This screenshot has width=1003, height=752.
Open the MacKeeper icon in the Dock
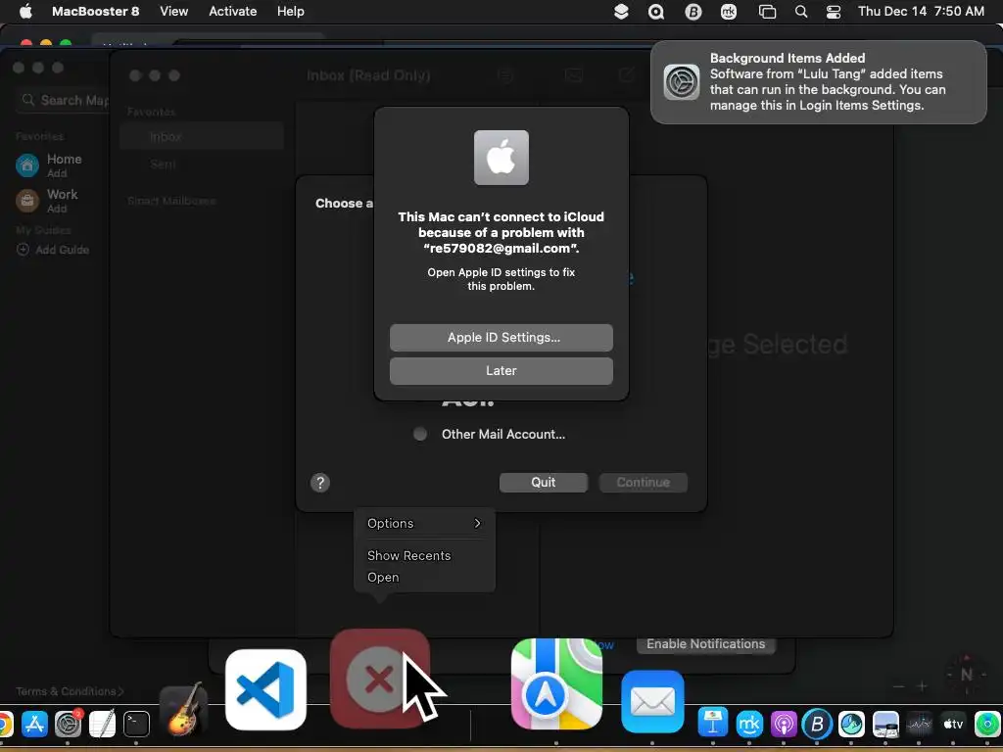[749, 724]
